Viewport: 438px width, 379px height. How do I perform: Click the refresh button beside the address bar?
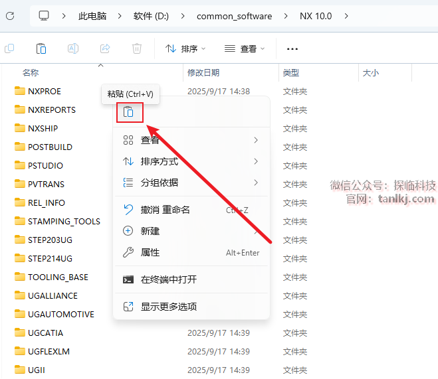click(11, 16)
